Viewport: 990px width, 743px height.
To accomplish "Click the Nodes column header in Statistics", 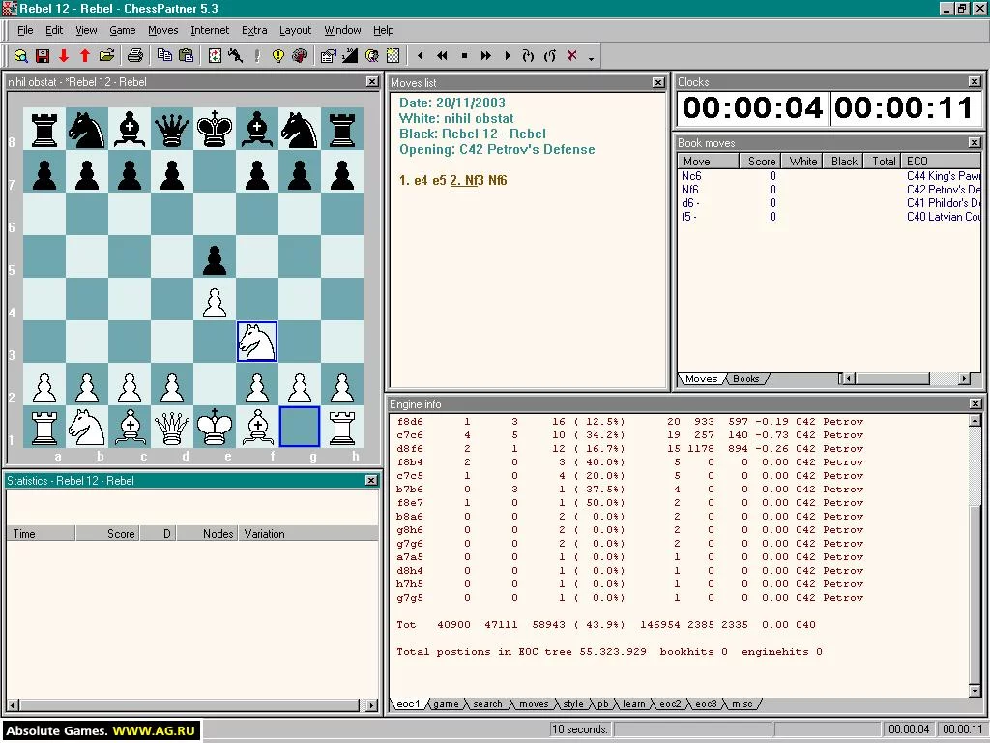I will point(207,534).
